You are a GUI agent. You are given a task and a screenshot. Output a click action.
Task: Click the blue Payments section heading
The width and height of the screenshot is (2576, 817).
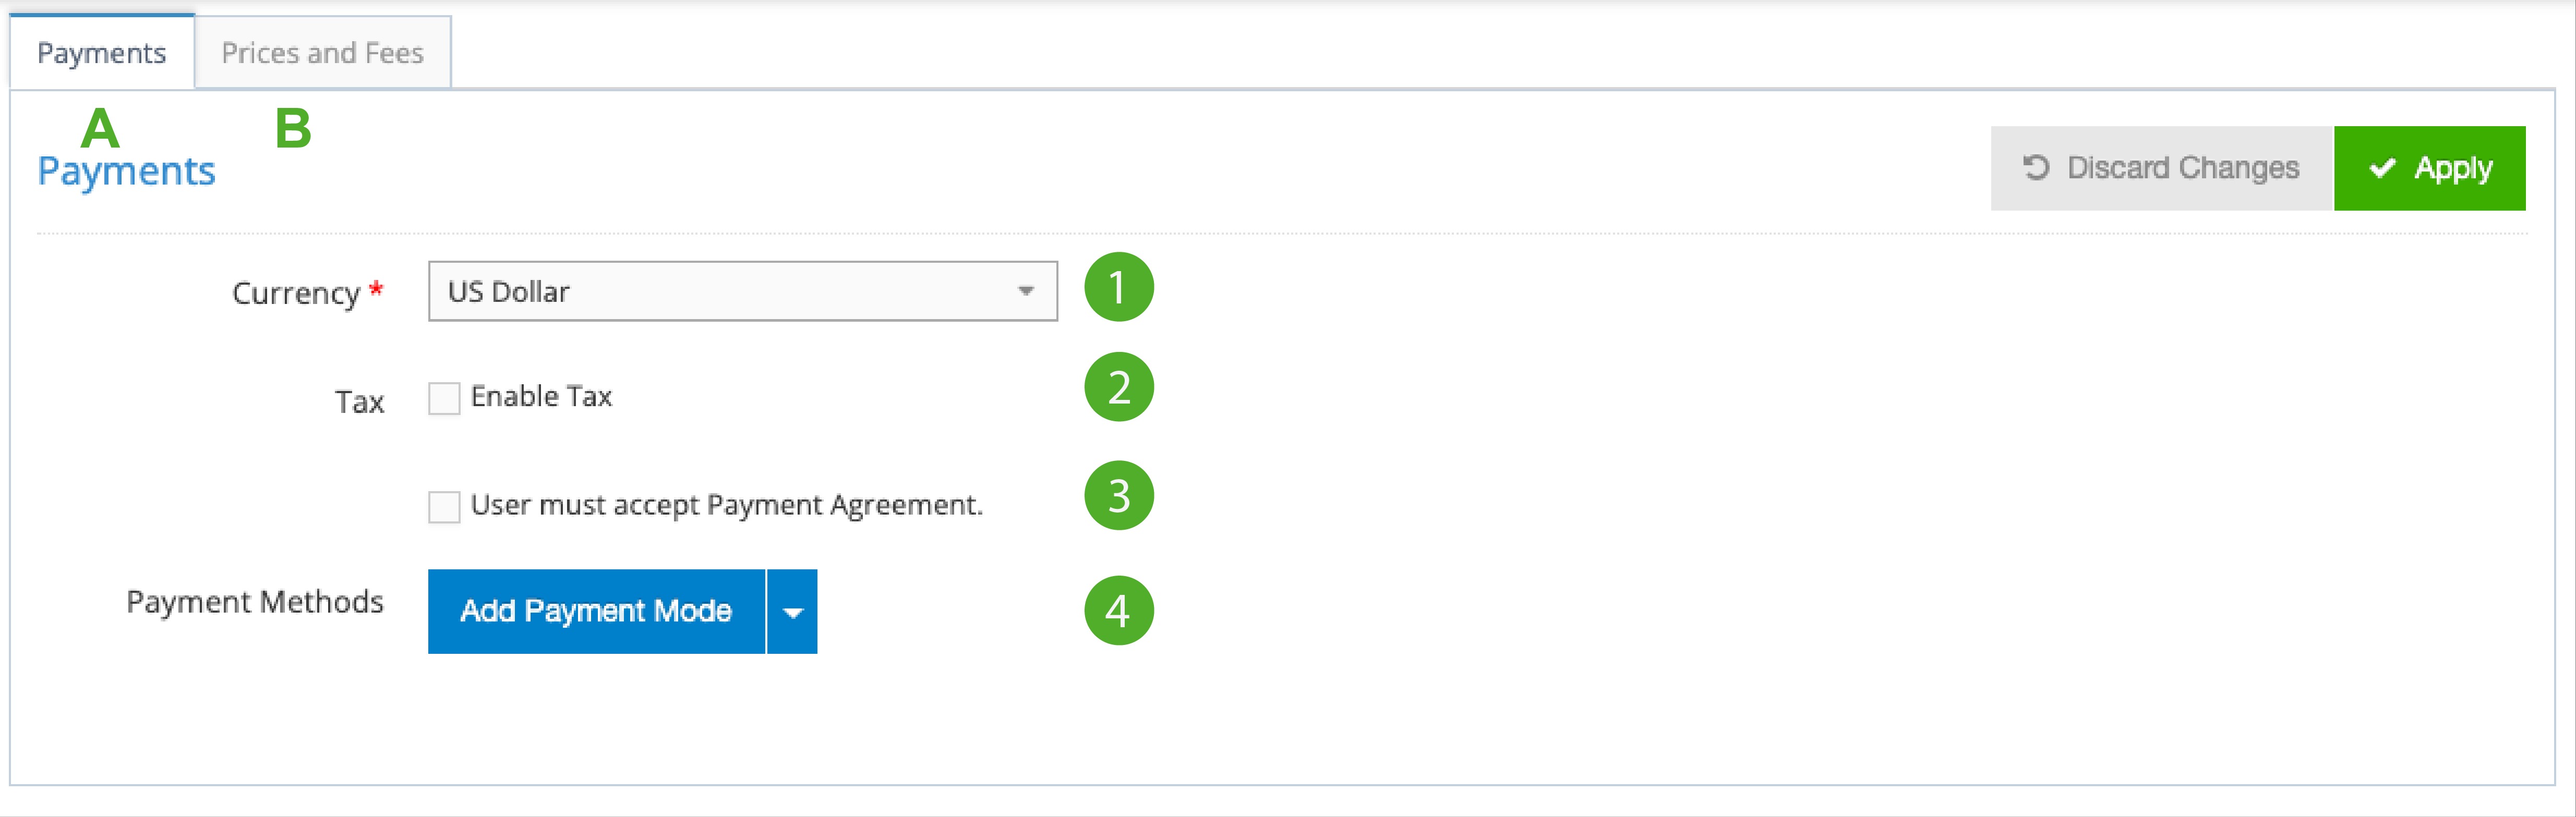point(126,172)
